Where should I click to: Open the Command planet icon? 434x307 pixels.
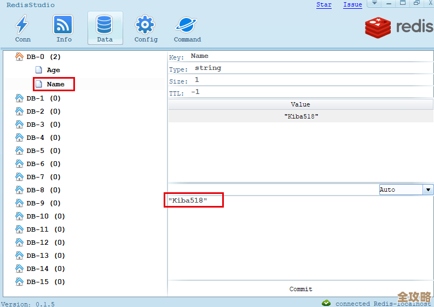click(x=187, y=25)
